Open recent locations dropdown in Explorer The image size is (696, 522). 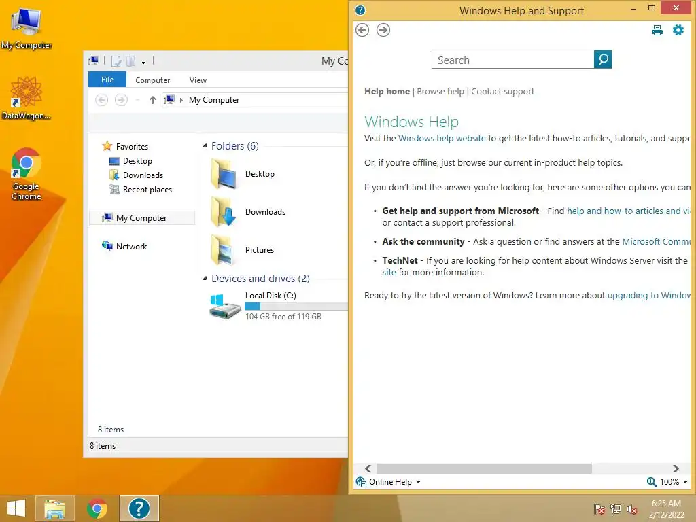coord(137,100)
